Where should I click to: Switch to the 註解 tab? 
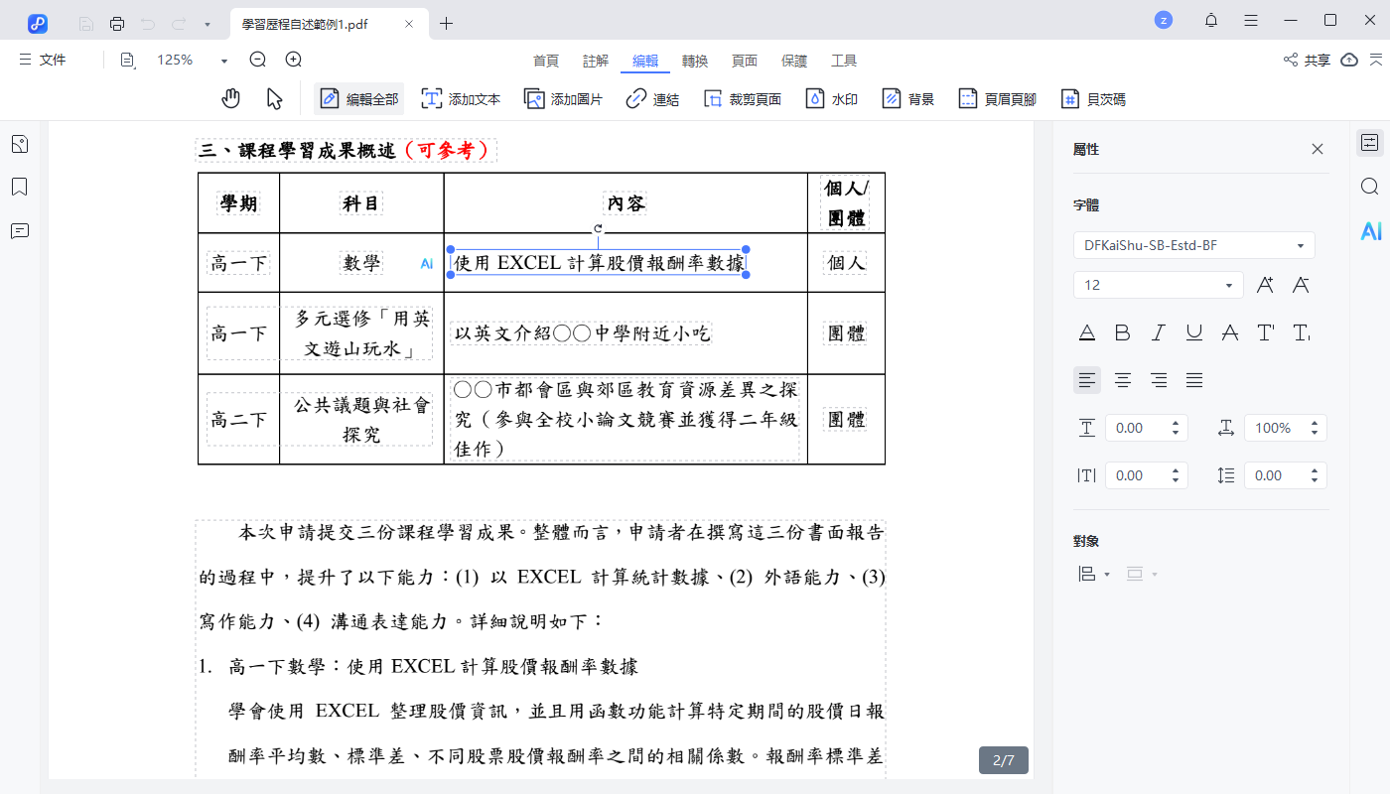coord(596,61)
